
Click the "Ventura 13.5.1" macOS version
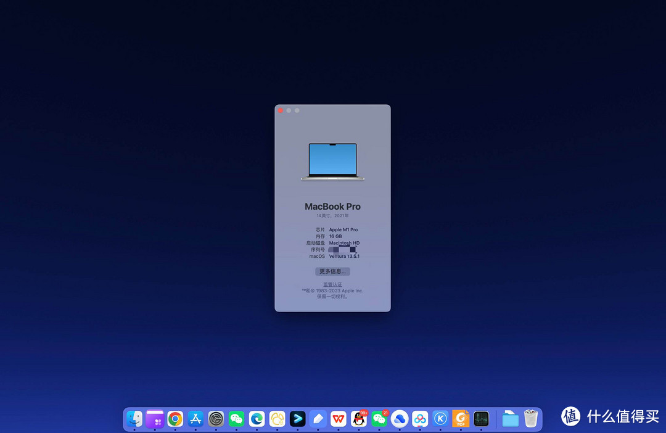345,256
